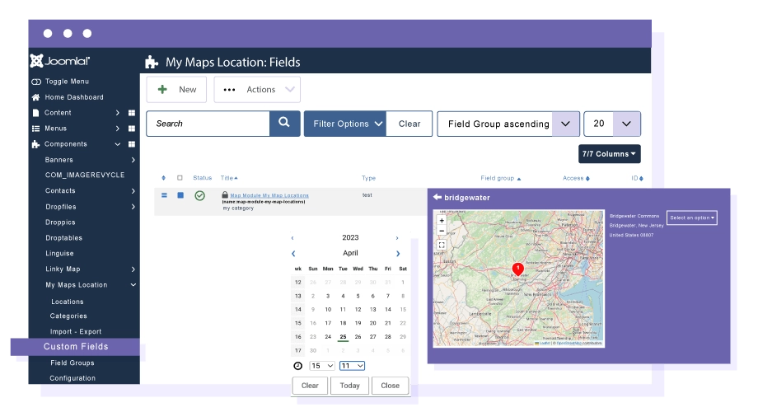This screenshot has height=412, width=758.
Task: Open the 20 list limit dropdown
Action: pos(612,124)
